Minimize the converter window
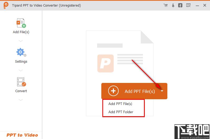The width and height of the screenshot is (210, 139). pyautogui.click(x=197, y=6)
